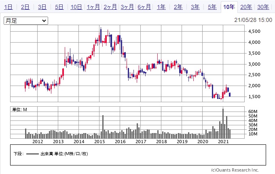Click the 2014 year axis label
Screen dimensions: 275x174
click(x=79, y=142)
